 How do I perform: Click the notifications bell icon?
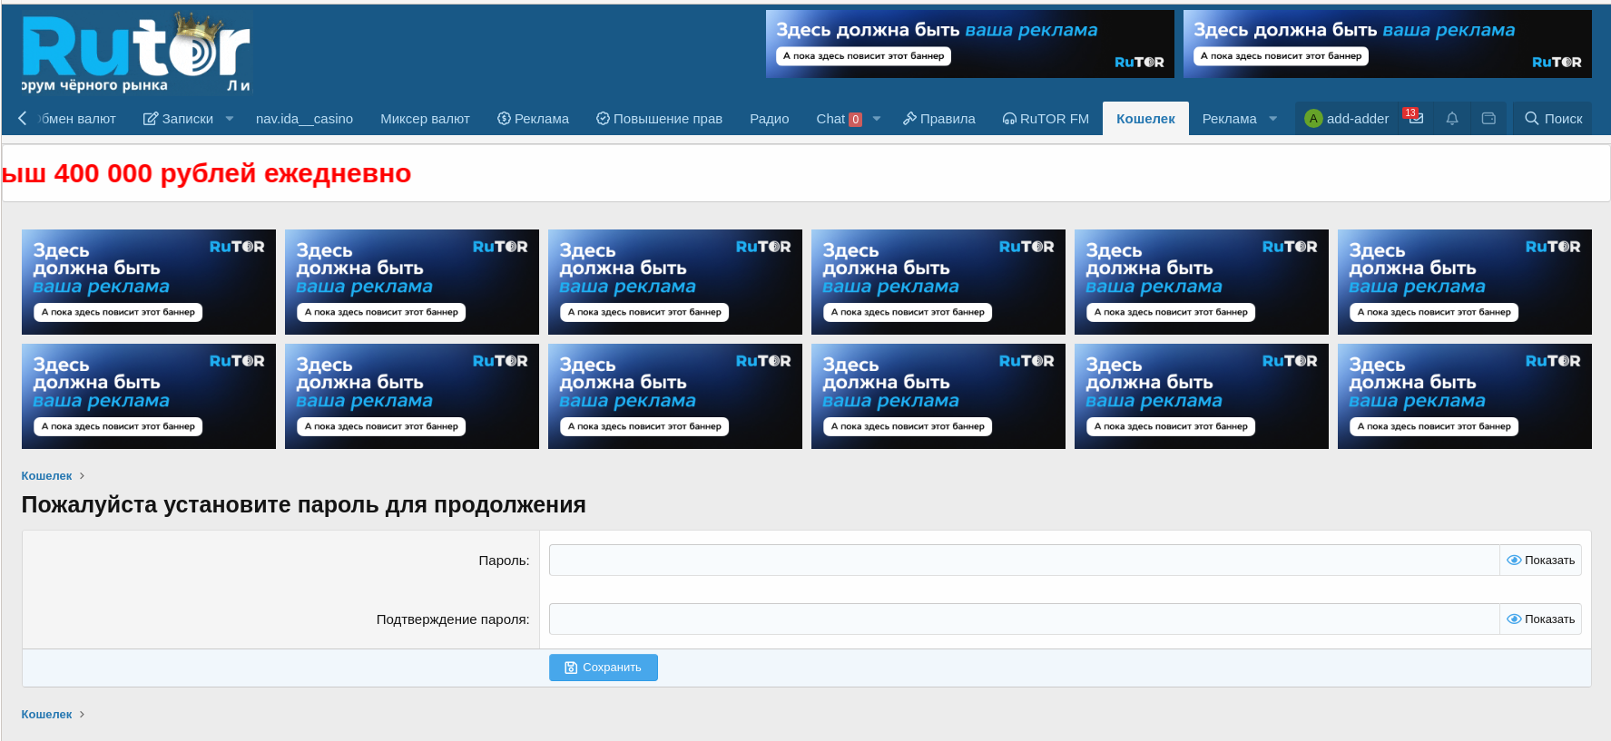(1452, 119)
